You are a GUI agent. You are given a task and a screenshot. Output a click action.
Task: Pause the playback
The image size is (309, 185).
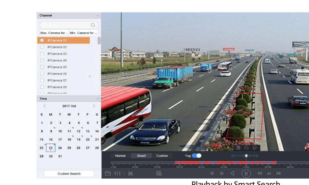coord(246,173)
